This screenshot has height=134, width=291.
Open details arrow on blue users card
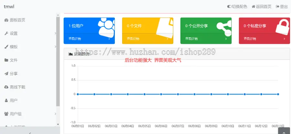click(109, 39)
